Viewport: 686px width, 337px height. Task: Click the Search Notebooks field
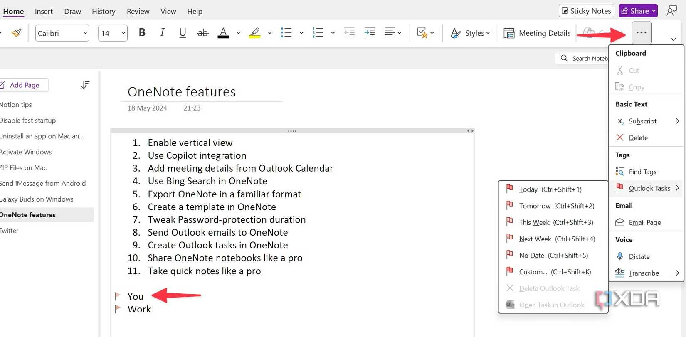[x=582, y=58]
